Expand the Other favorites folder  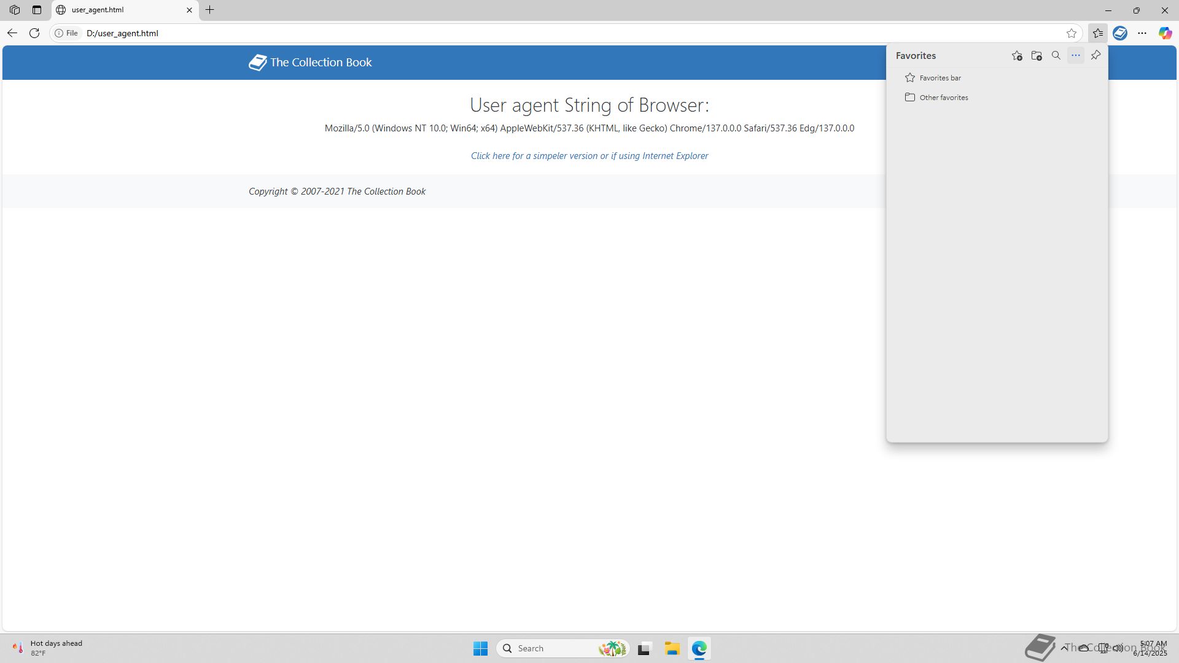pyautogui.click(x=943, y=98)
